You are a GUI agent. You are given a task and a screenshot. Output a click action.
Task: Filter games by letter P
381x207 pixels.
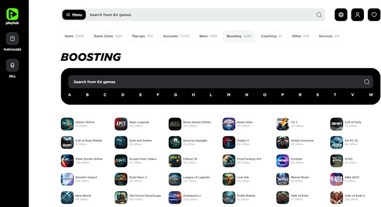pyautogui.click(x=282, y=95)
